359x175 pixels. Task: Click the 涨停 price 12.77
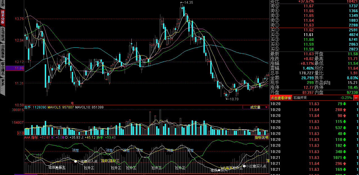[309, 87]
